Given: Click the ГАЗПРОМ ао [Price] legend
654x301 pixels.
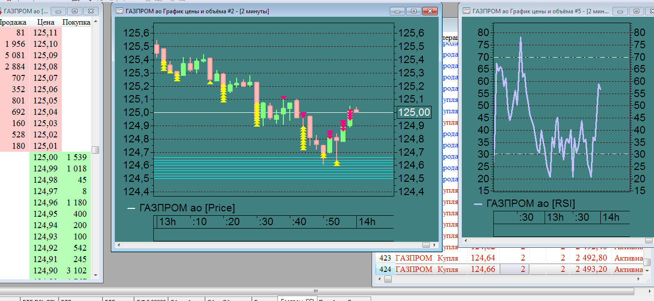Looking at the screenshot, I should (181, 208).
